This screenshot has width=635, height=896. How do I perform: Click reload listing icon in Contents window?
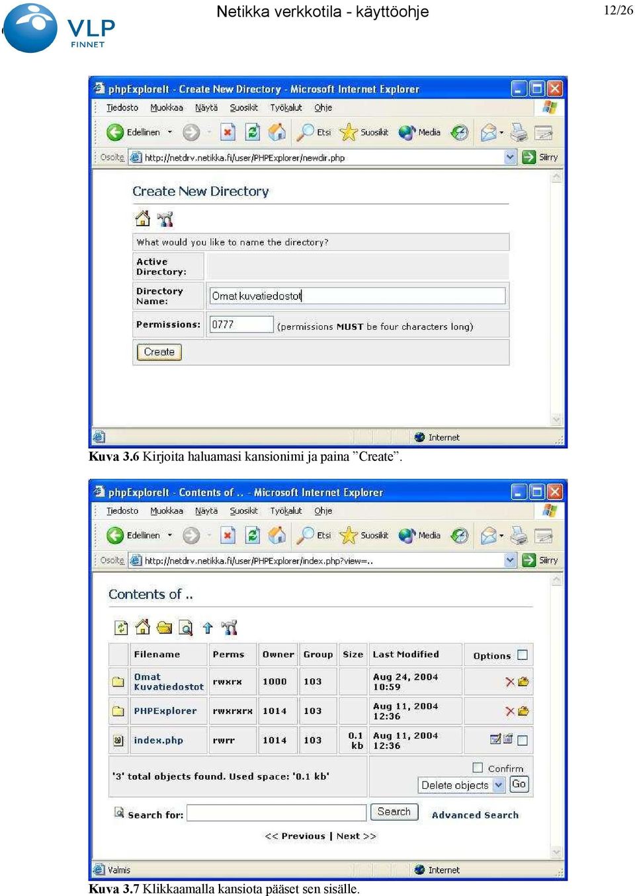click(121, 628)
